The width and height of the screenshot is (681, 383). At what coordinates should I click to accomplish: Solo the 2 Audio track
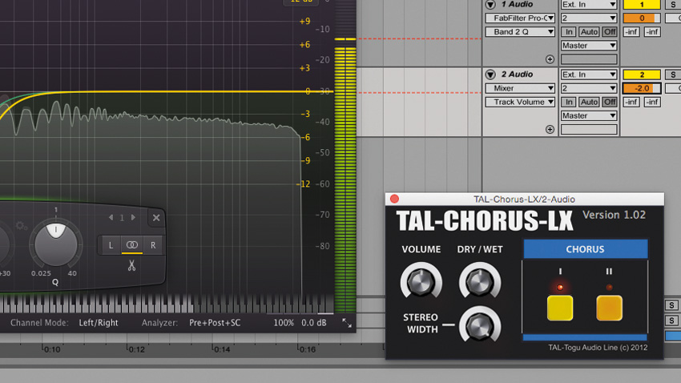pyautogui.click(x=673, y=75)
